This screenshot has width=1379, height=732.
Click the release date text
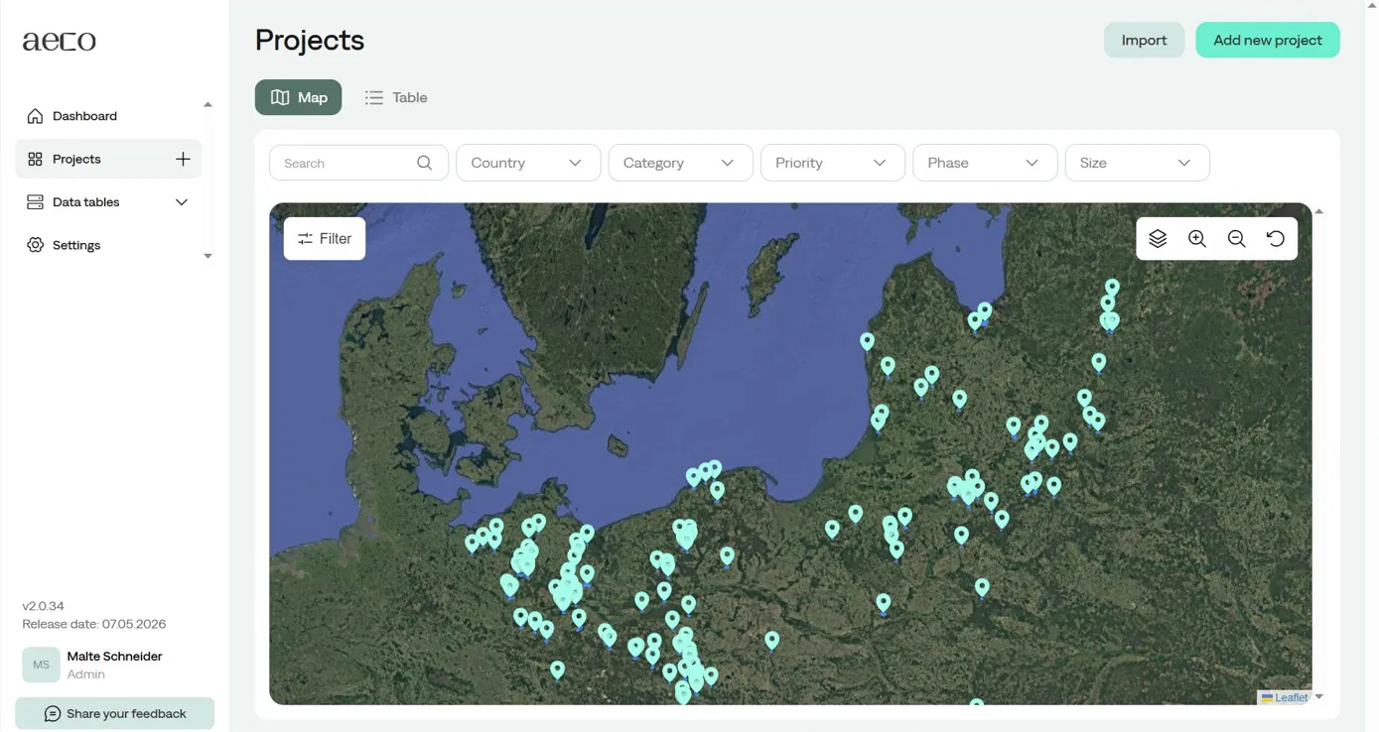94,624
